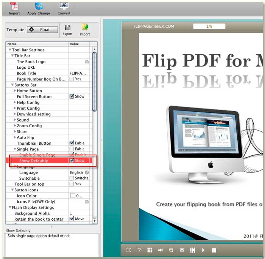The image size is (265, 259).
Task: Open the Float template selector button
Action: [42, 30]
